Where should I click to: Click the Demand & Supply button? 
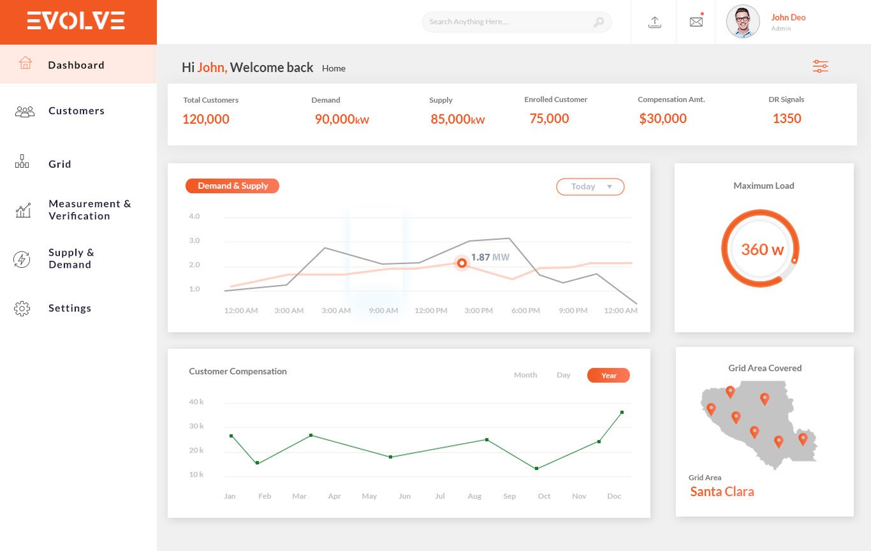click(232, 186)
